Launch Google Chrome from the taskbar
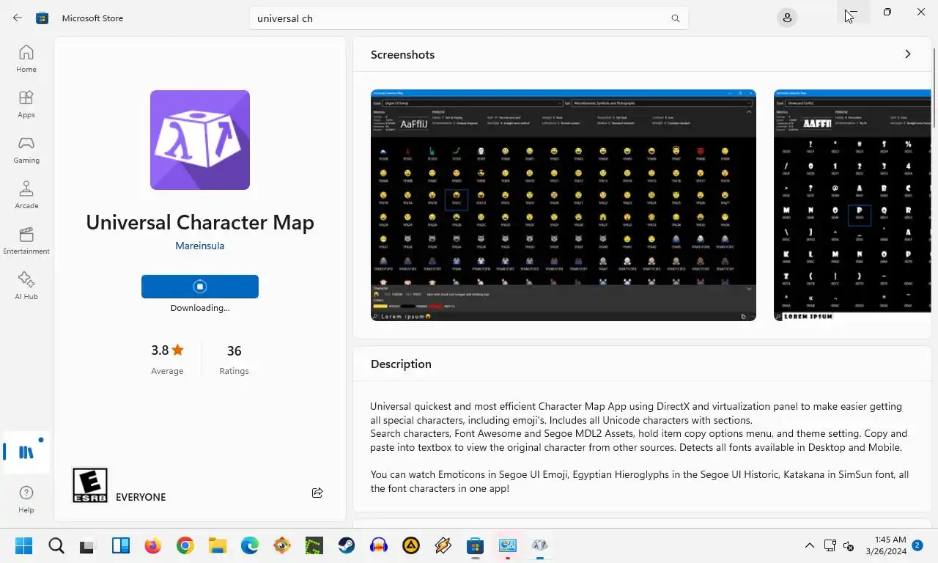The image size is (938, 563). point(185,545)
